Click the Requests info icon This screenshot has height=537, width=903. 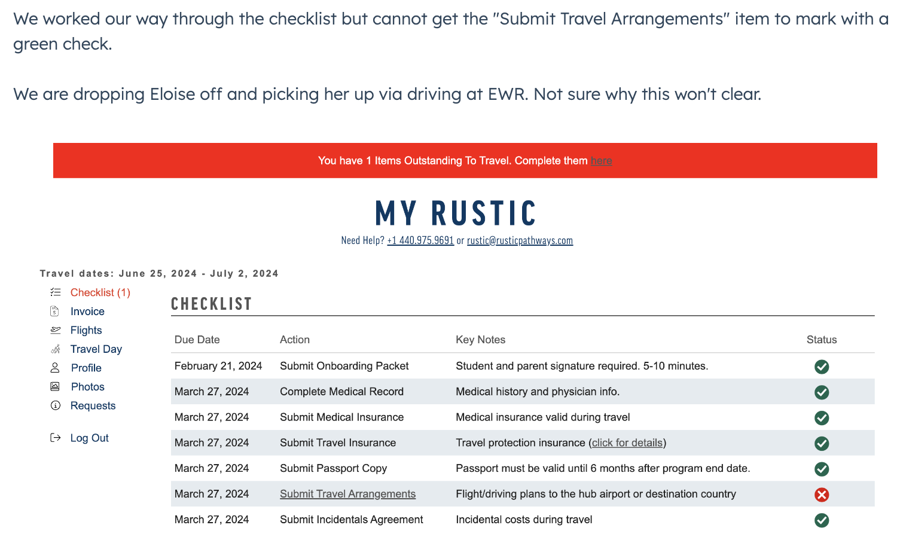click(x=56, y=405)
